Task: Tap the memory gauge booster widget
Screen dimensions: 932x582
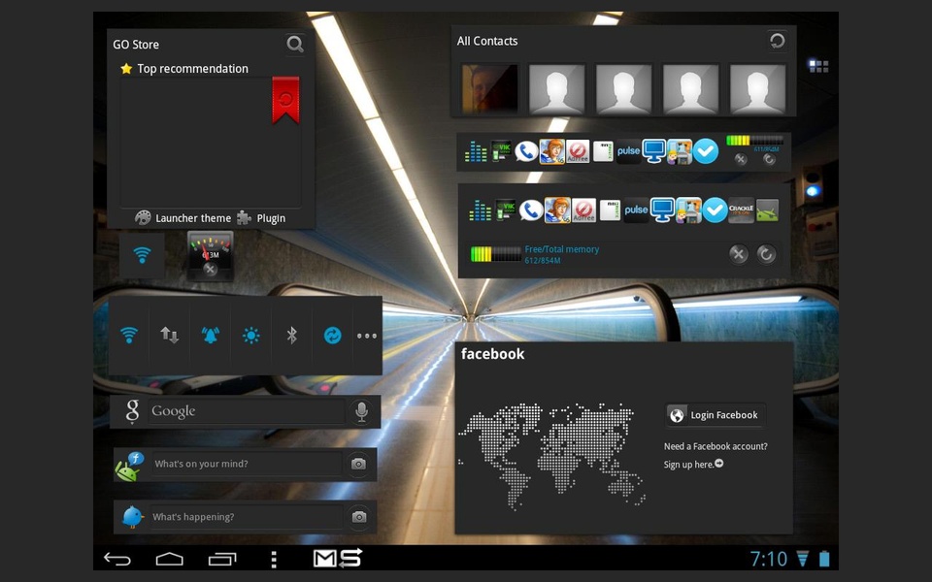Action: pyautogui.click(x=210, y=255)
